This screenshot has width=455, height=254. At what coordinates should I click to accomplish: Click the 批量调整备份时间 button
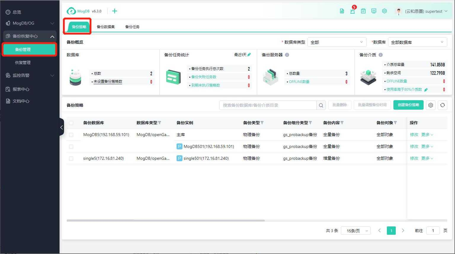coord(372,105)
